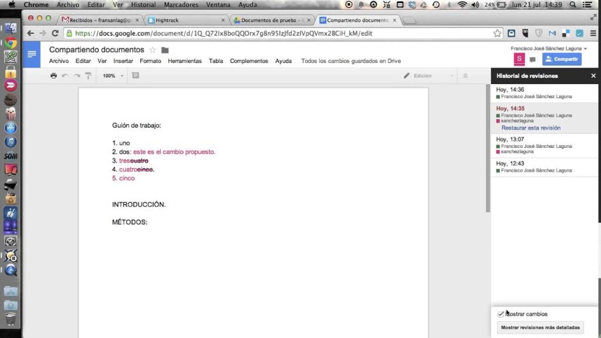Open the Herramientas menu
Viewport: 601px width, 338px height.
[x=184, y=61]
